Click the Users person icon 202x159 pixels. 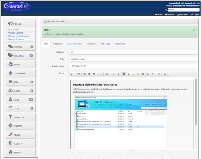tap(10, 99)
